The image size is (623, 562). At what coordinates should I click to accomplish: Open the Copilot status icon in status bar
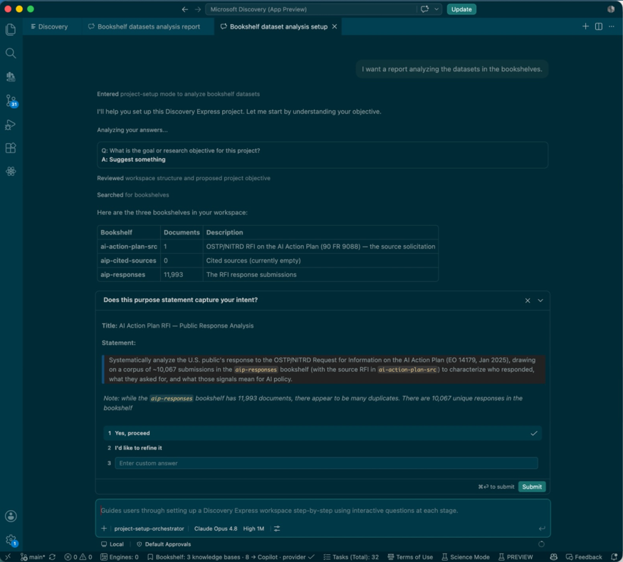553,557
